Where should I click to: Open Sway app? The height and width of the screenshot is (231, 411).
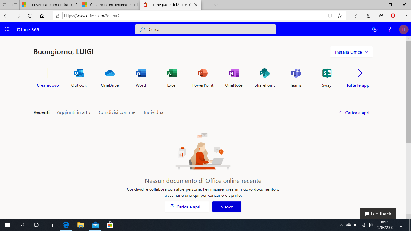pos(327,78)
